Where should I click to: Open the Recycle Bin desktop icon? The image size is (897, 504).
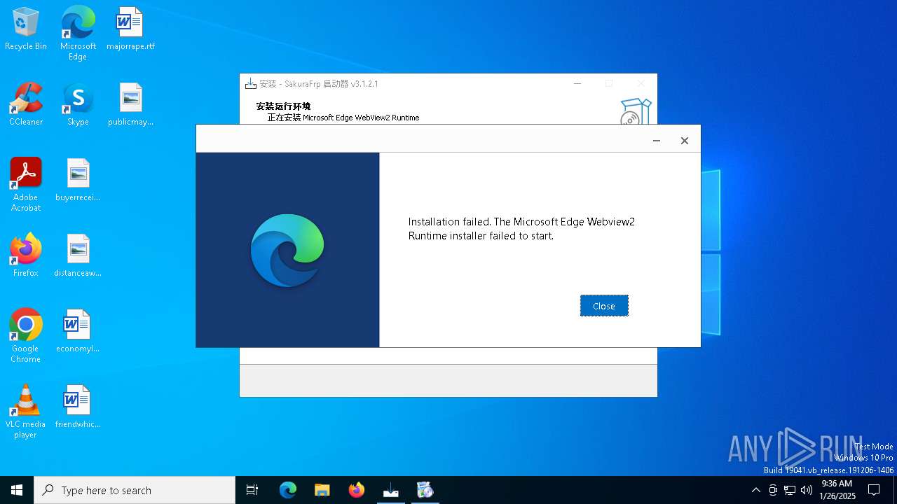click(26, 29)
